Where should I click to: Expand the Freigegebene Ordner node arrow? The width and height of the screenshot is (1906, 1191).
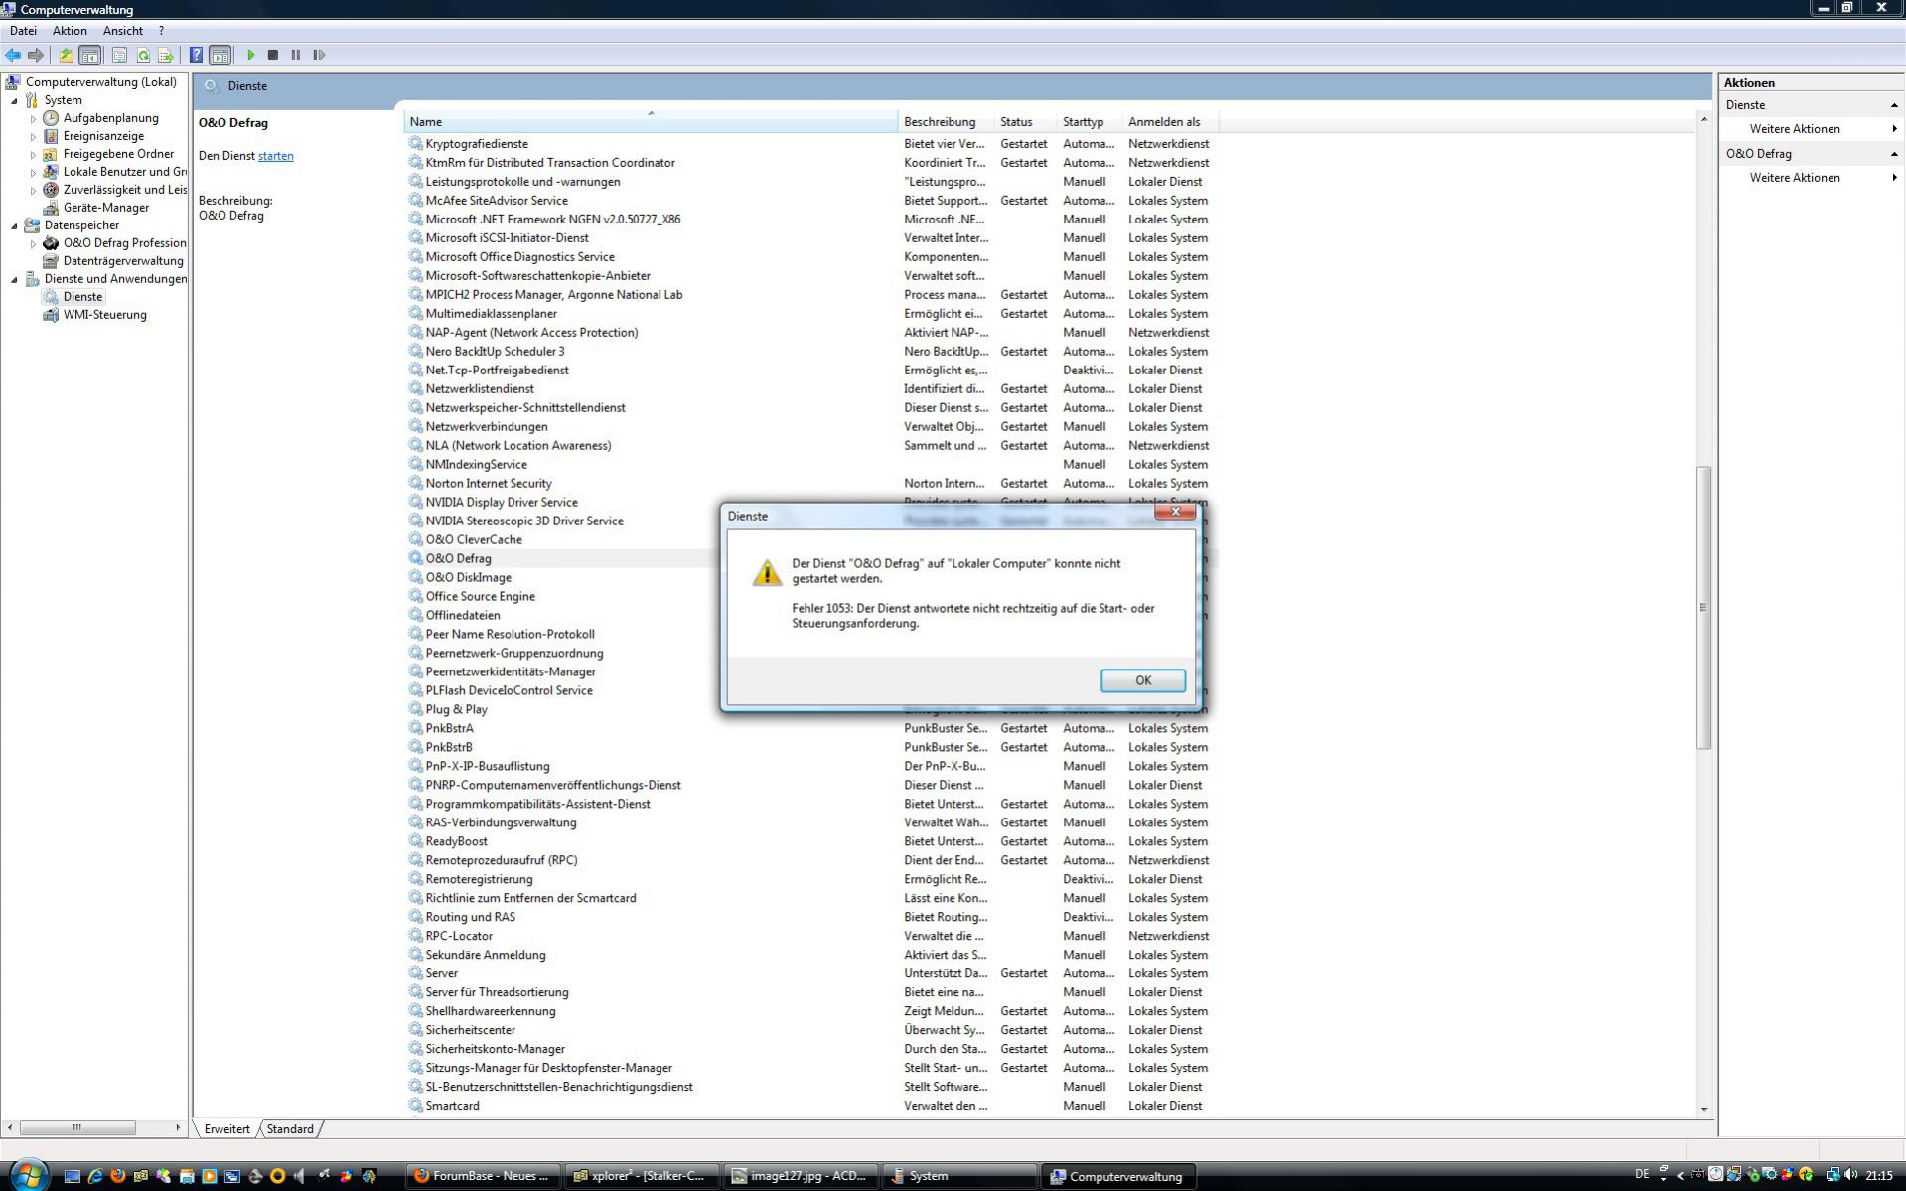[x=33, y=154]
